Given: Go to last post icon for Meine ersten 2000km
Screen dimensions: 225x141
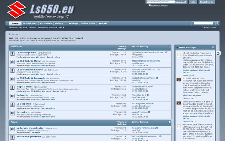Looking at the screenshot, I should click(x=166, y=52).
